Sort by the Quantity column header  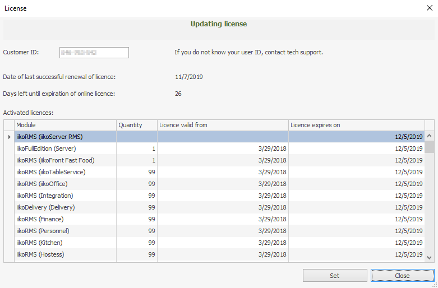pos(136,125)
